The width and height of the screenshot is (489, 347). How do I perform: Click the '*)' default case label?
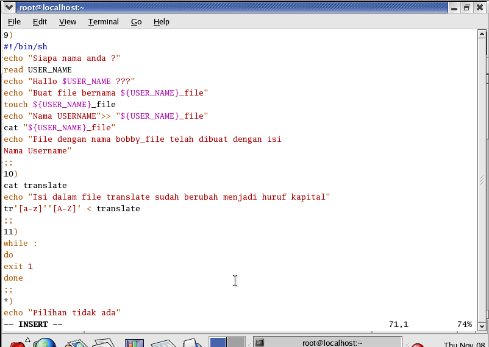pyautogui.click(x=9, y=301)
